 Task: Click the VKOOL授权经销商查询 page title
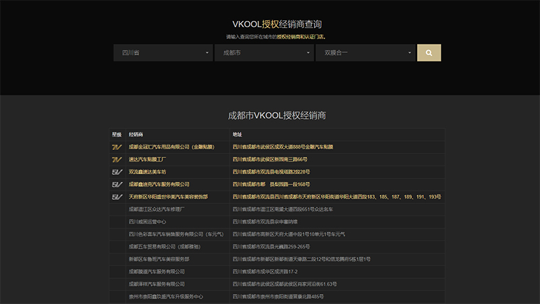click(277, 24)
